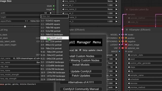The height and width of the screenshot is (91, 162).
Task: Click right arrow next to value 109
Action: [116, 59]
